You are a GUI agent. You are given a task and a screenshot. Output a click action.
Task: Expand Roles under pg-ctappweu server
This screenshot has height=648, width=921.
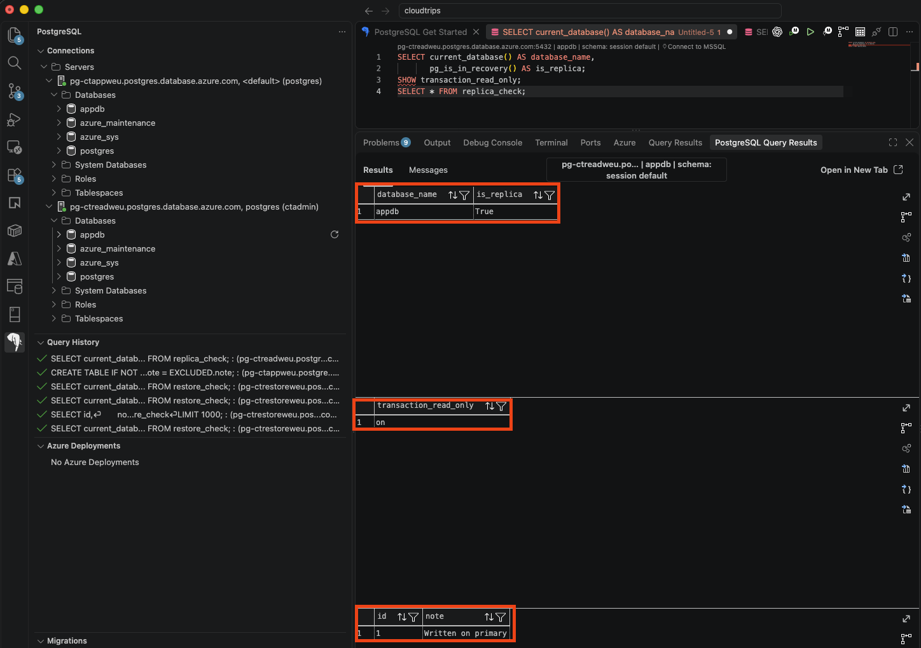tap(54, 179)
